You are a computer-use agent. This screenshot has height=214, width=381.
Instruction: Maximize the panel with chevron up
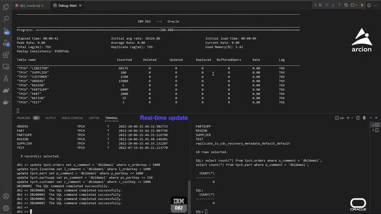point(371,118)
